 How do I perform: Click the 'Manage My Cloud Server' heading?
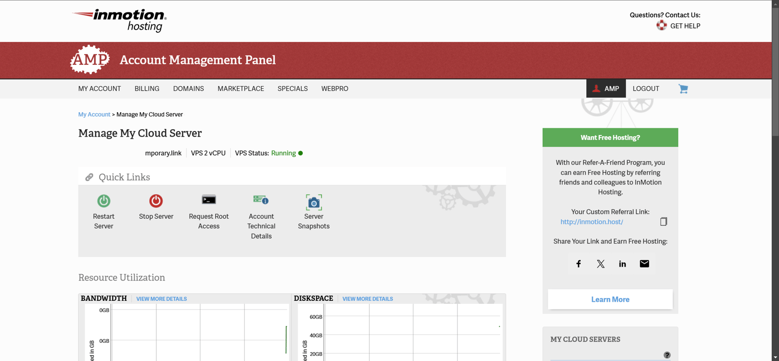(x=140, y=133)
